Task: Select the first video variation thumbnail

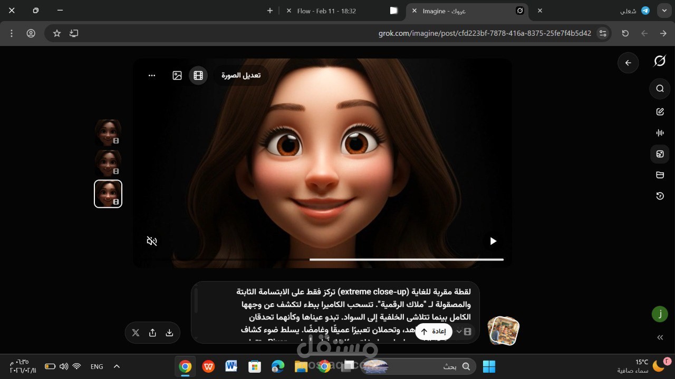Action: [x=108, y=133]
